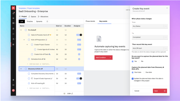Select the Timeline view

click(30, 21)
